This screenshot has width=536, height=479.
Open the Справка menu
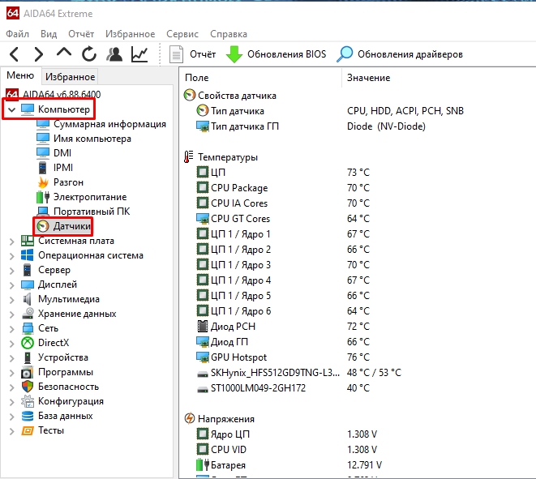(229, 34)
